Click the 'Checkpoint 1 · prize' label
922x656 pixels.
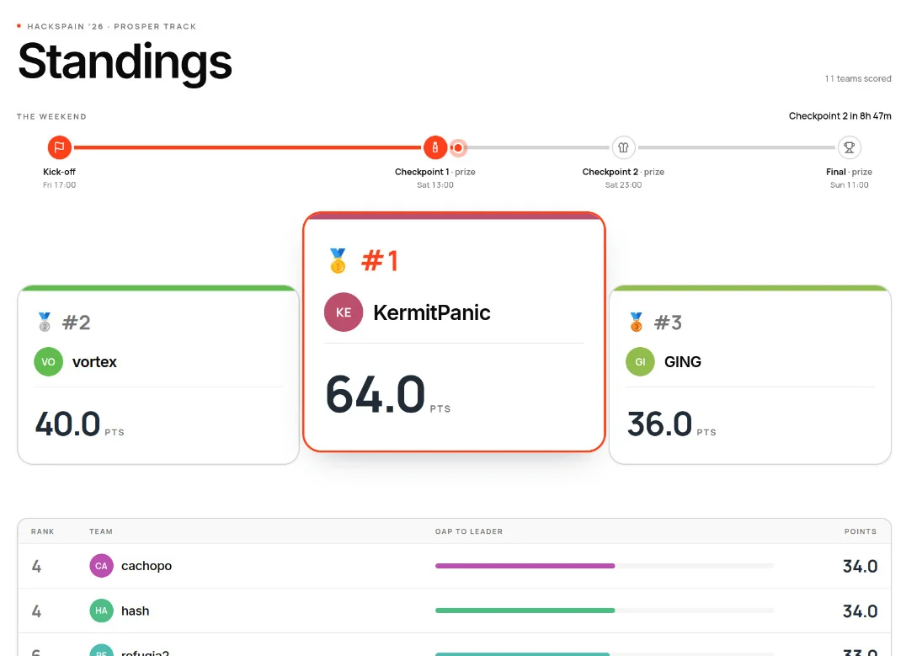tap(435, 172)
